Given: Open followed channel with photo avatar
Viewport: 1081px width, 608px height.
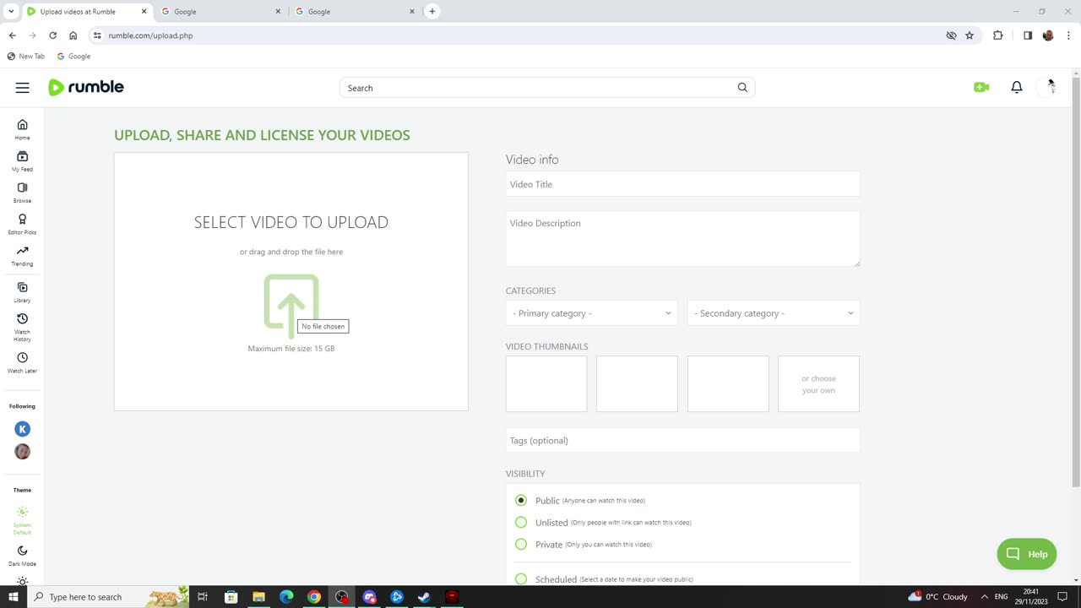Looking at the screenshot, I should (22, 452).
